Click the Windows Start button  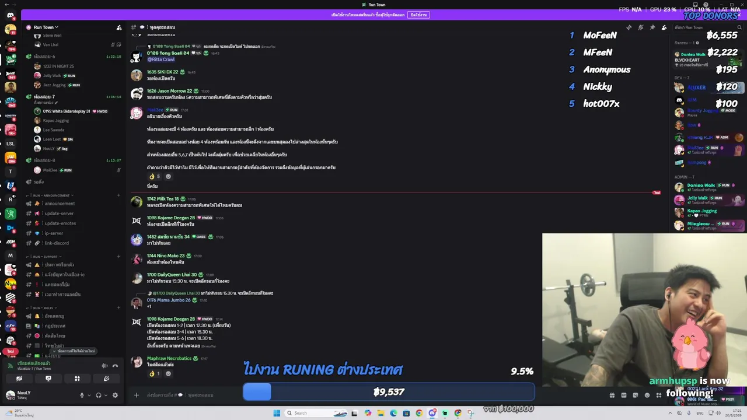pyautogui.click(x=277, y=413)
